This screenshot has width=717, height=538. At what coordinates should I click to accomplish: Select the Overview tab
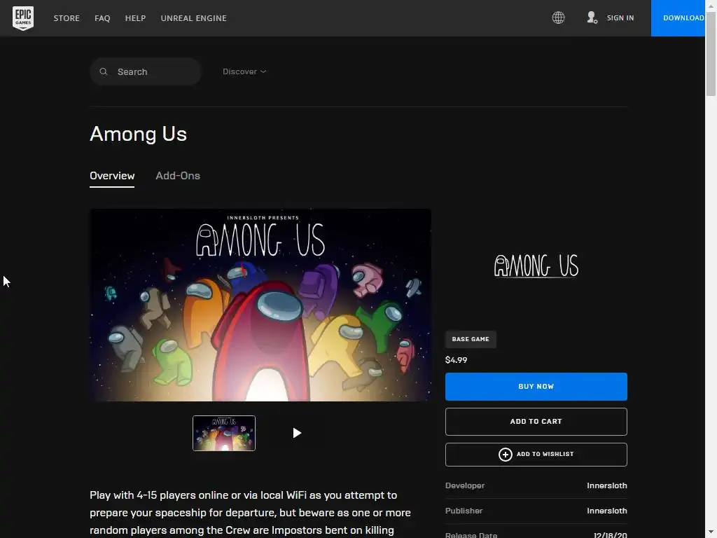click(x=112, y=176)
